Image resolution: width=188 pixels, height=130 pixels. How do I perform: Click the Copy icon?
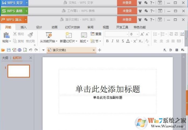[x=15, y=41]
